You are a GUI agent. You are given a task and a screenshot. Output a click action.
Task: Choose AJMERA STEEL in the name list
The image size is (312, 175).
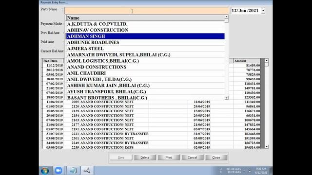click(x=145, y=49)
